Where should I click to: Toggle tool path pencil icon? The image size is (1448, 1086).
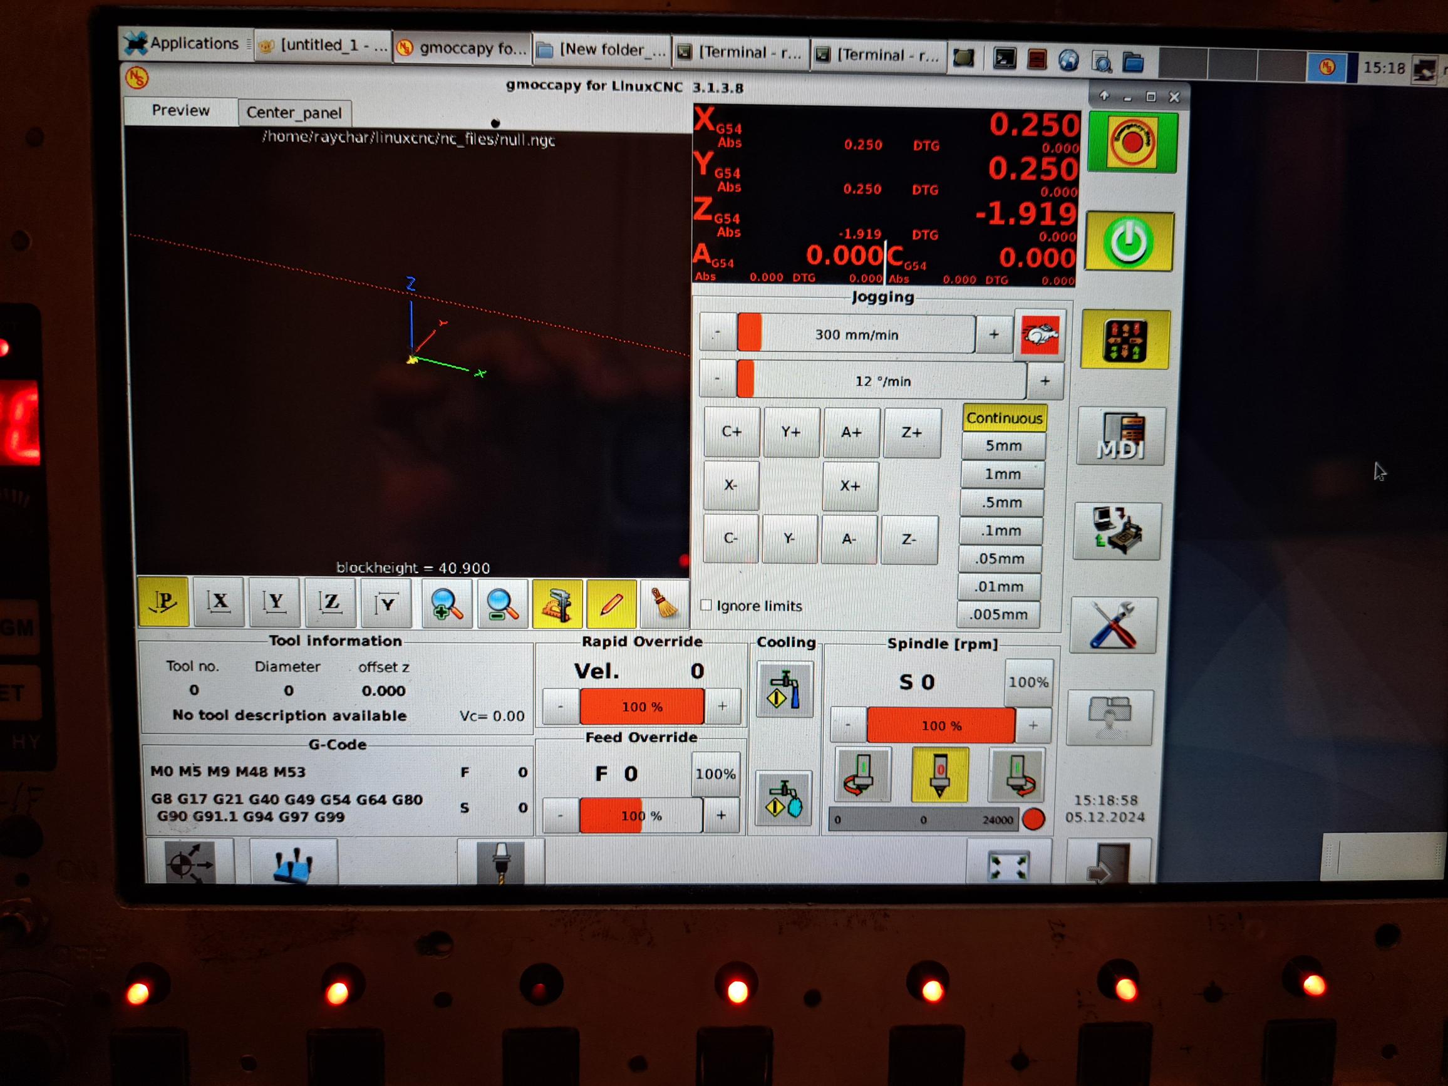point(611,604)
